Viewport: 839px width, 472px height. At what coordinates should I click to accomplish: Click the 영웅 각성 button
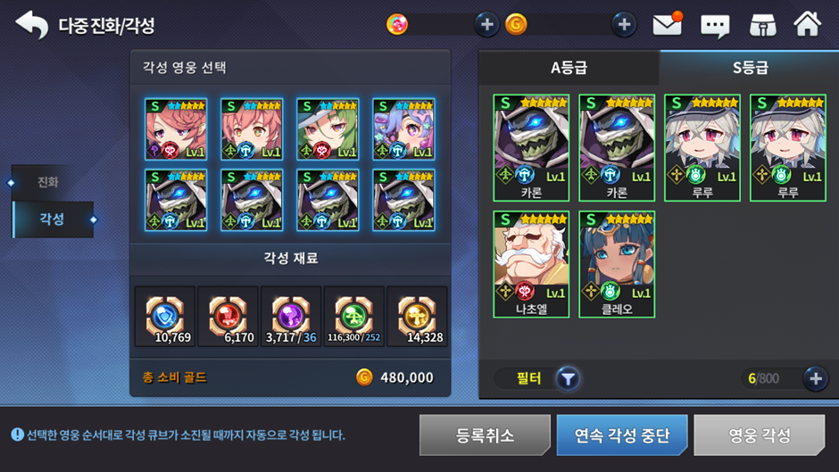(x=760, y=435)
